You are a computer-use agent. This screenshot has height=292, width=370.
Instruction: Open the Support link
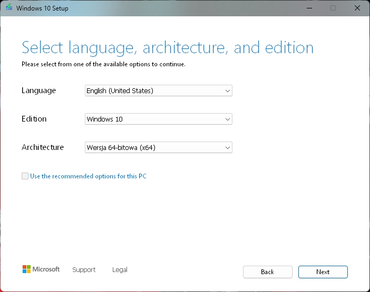[84, 269]
